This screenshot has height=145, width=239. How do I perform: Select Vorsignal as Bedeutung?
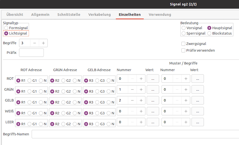click(184, 28)
